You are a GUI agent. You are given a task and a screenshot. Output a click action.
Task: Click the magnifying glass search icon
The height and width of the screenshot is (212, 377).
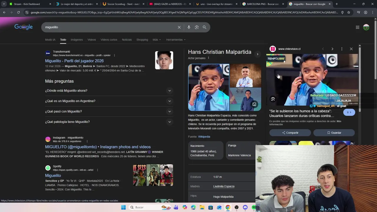204,27
